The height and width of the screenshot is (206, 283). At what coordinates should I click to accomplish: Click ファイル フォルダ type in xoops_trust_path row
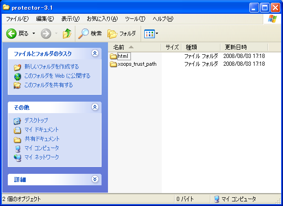pyautogui.click(x=201, y=64)
